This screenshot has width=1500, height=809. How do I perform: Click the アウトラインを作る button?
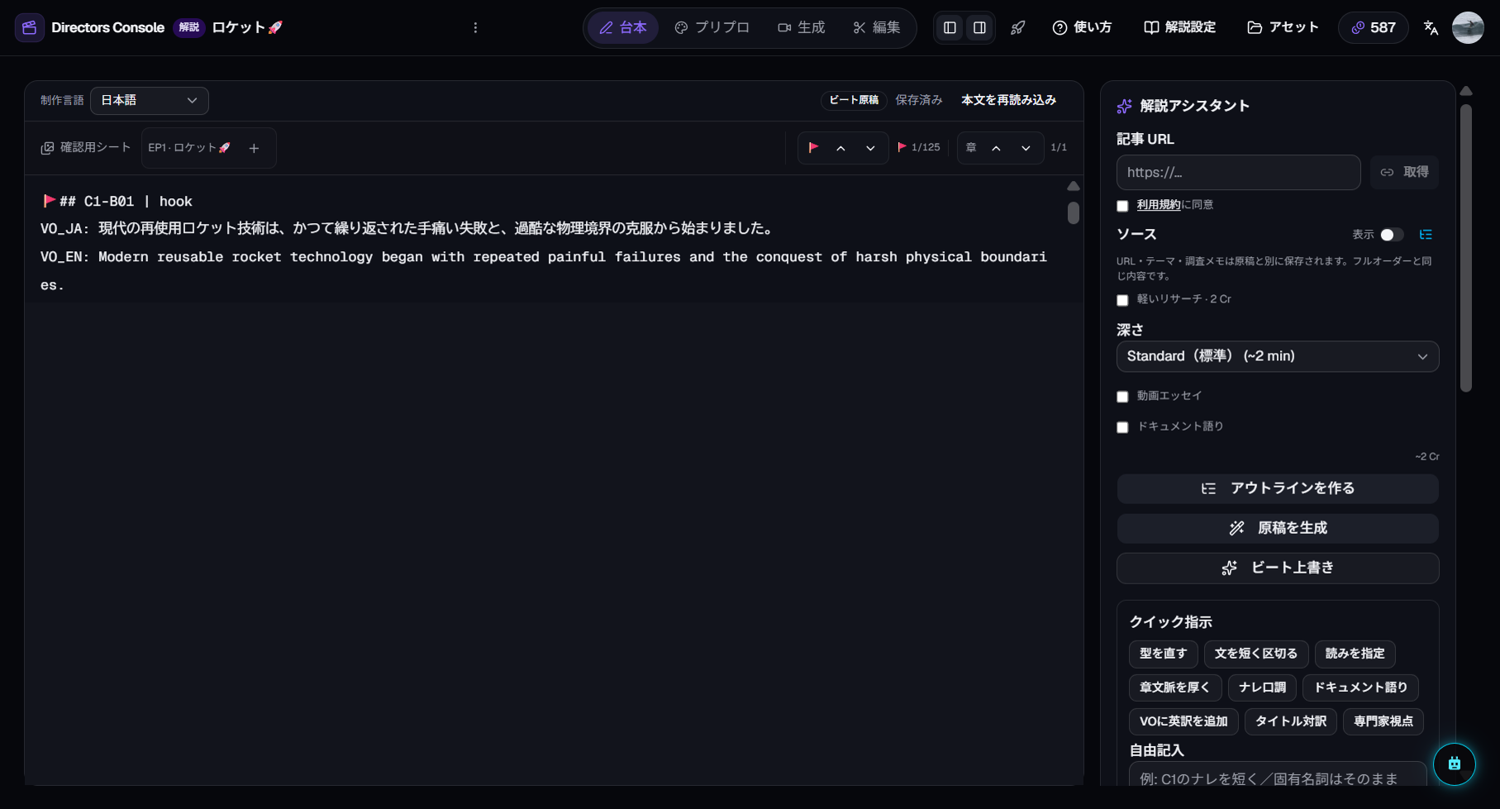pyautogui.click(x=1278, y=488)
